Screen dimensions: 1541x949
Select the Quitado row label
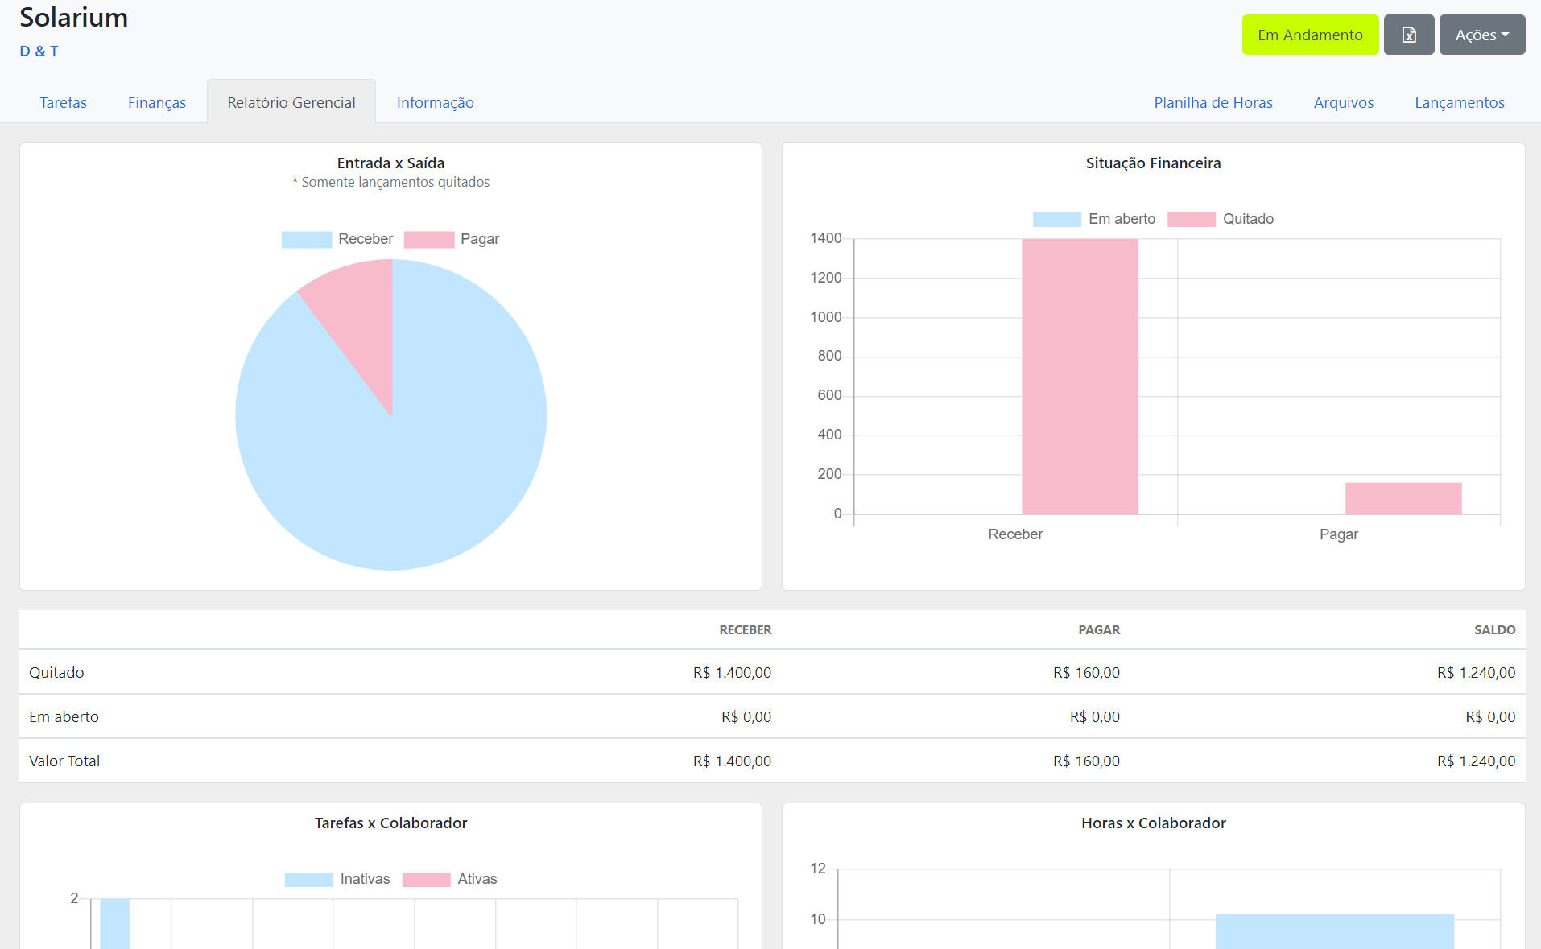56,672
